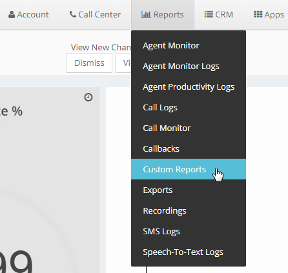Open the CRM menu
The image size is (288, 273).
point(219,15)
